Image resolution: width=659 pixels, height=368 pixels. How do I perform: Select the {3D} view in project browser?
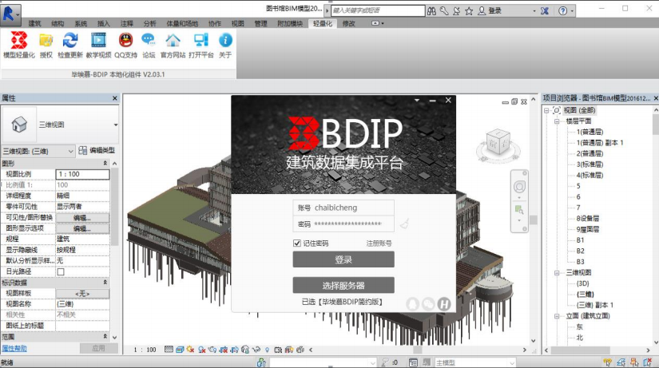coord(582,283)
